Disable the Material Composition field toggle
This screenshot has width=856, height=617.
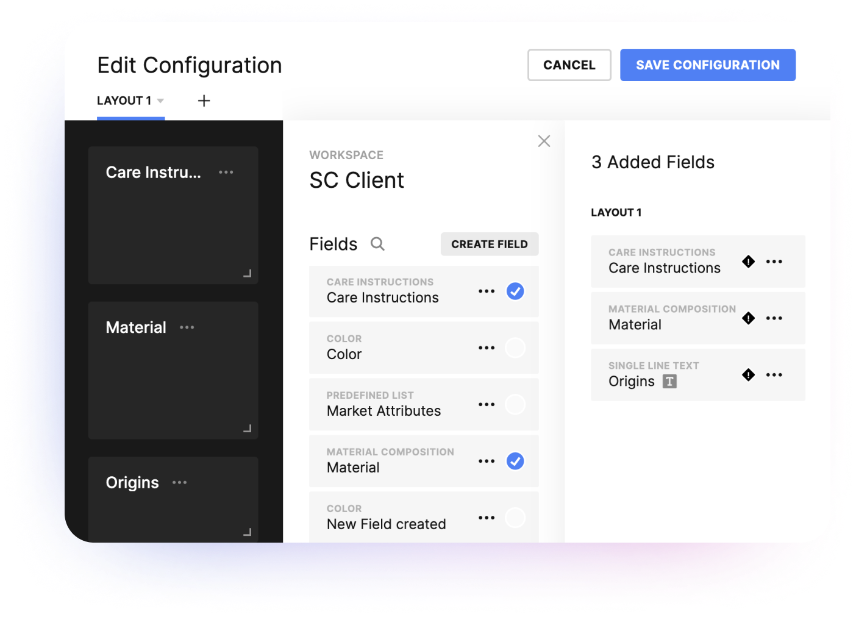point(515,461)
